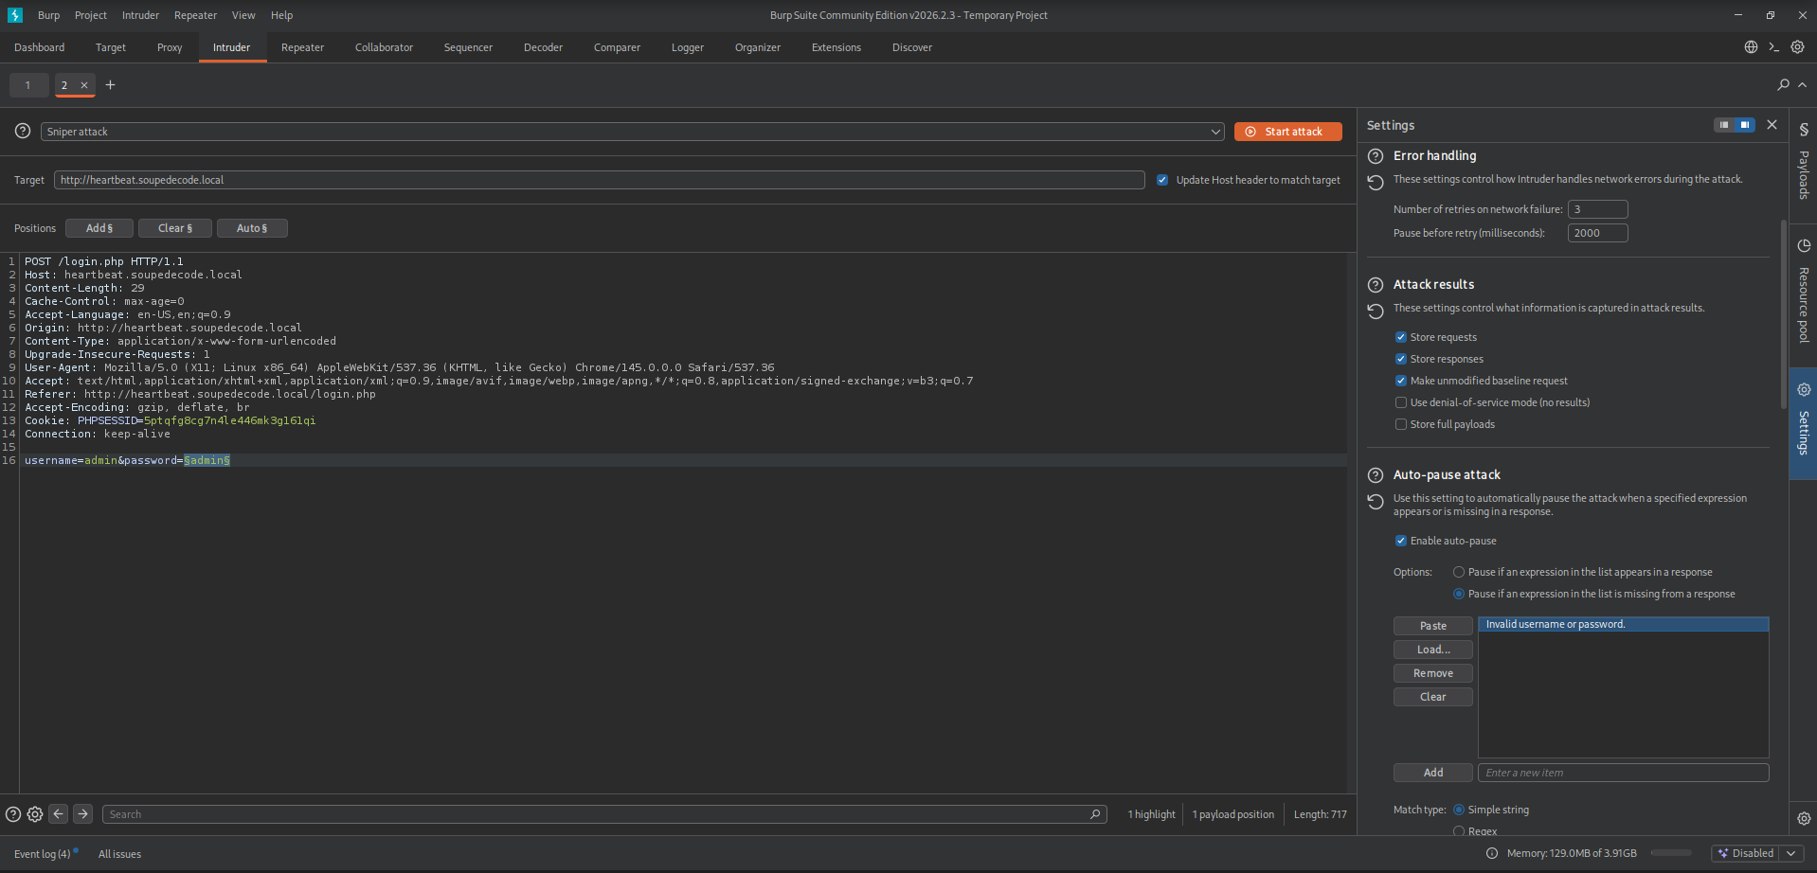The width and height of the screenshot is (1817, 873).
Task: Click the Burp Suite logo icon
Action: tap(15, 15)
